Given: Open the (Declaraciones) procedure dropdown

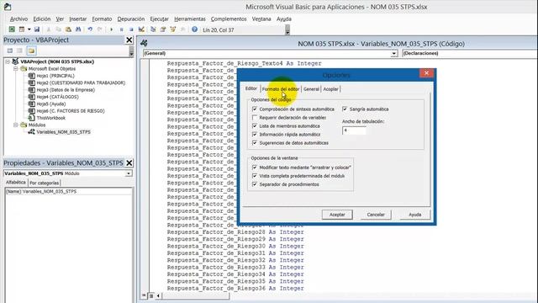Looking at the screenshot, I should tap(469, 54).
